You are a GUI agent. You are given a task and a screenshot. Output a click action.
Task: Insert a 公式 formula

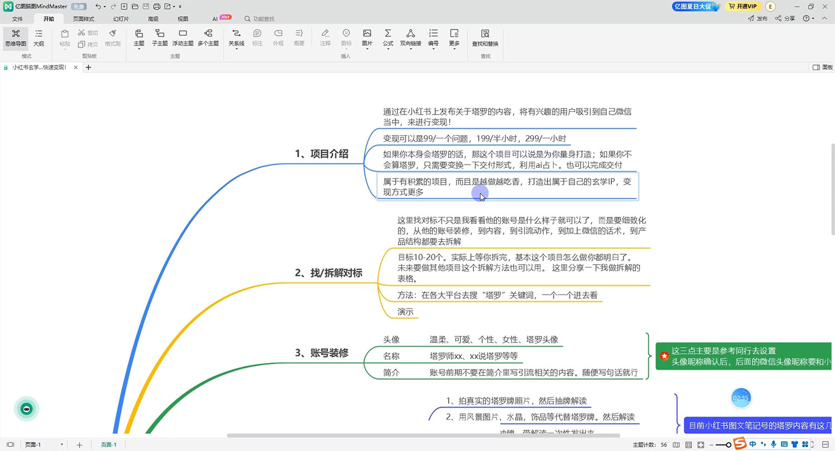click(388, 39)
